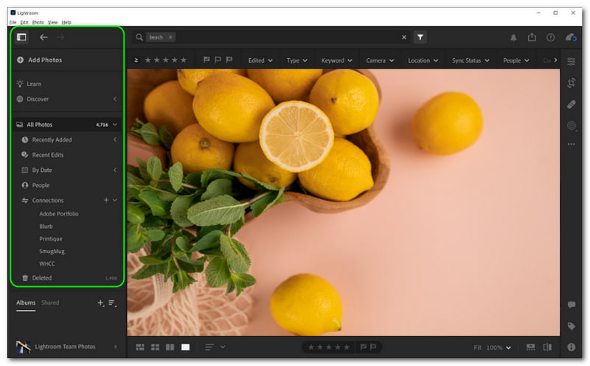Screen dimensions: 590x366
Task: Select the Healing Brush tool
Action: 571,105
